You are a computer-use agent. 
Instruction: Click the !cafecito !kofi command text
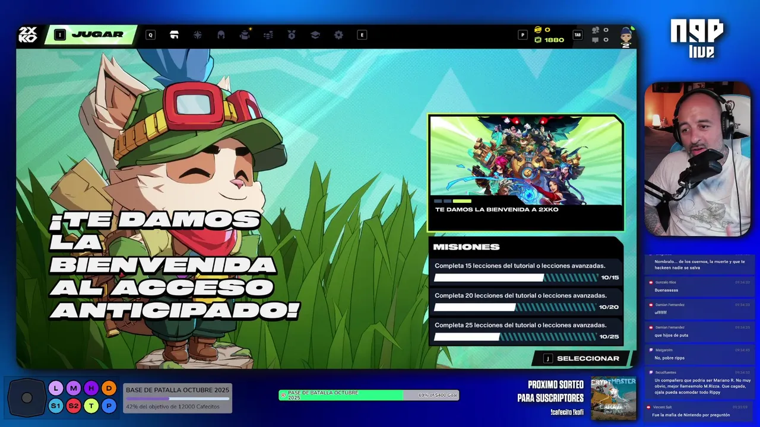[566, 412]
